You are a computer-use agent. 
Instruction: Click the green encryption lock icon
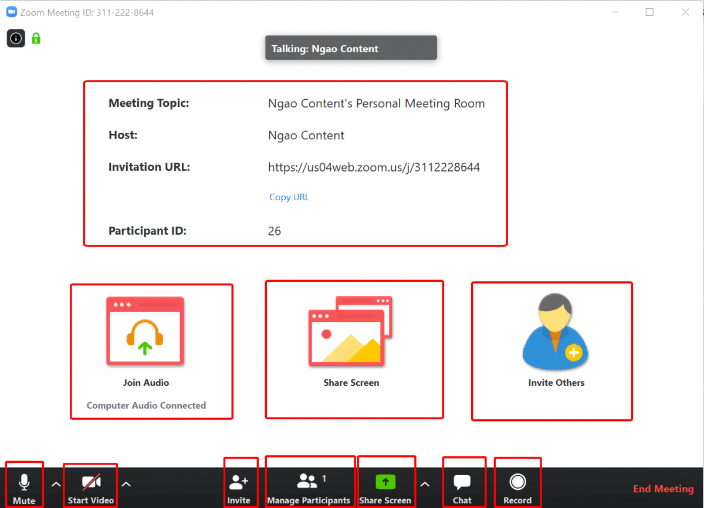pyautogui.click(x=36, y=39)
